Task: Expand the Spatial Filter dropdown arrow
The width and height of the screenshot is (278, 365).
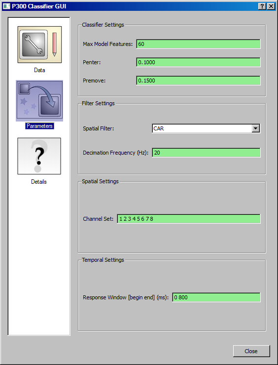Action: pos(256,128)
